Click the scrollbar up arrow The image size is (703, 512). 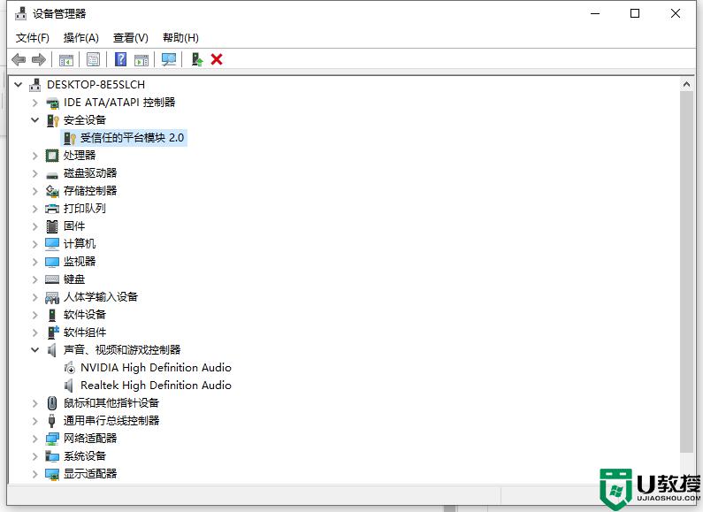point(686,84)
